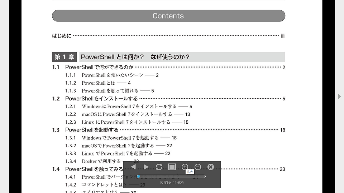Click entry 1.1.2 PowerShellとは
Image resolution: width=344 pixels, height=193 pixels.
[x=98, y=83]
